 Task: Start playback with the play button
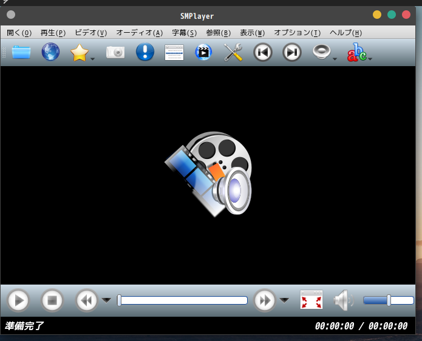18,300
